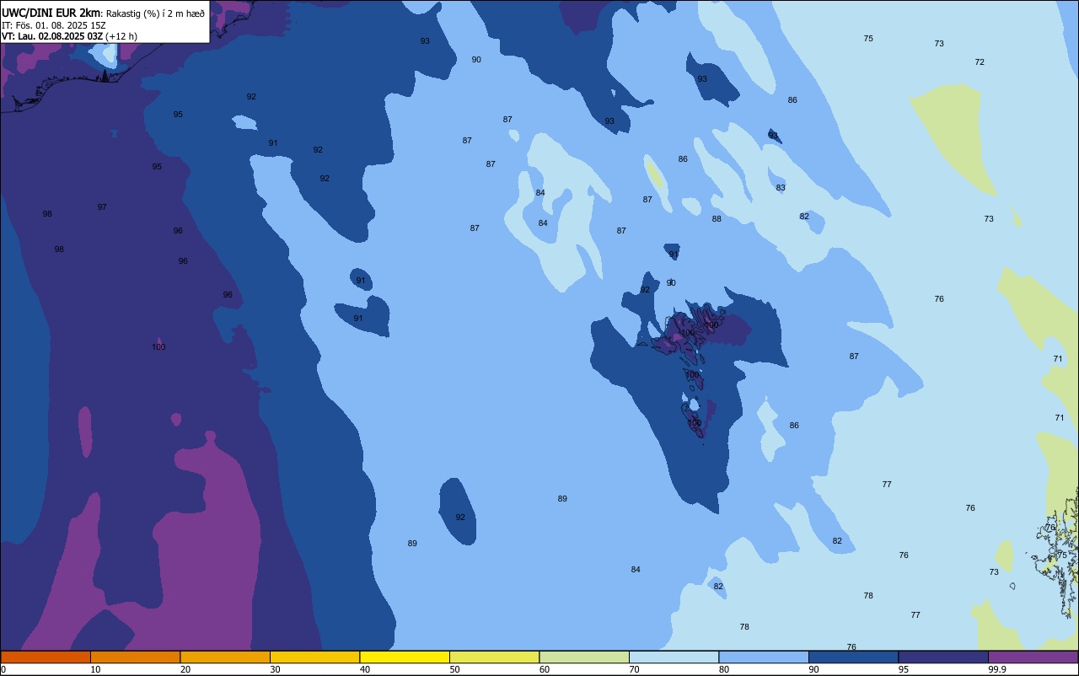Pick the light green 60–70 legend swatch

click(584, 657)
